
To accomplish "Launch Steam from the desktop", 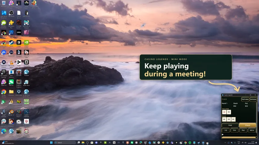I will click(11, 43).
